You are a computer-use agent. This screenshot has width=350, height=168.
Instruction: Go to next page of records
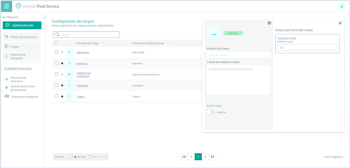coord(205,157)
